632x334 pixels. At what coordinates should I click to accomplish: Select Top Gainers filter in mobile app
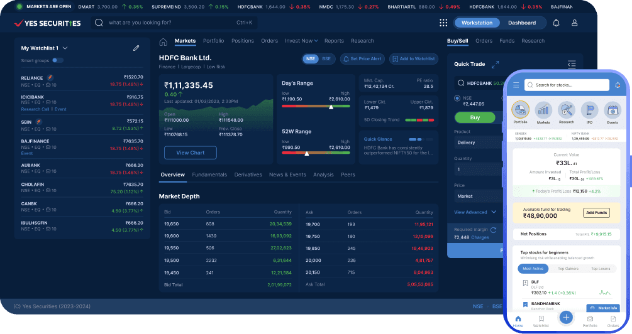pos(568,269)
